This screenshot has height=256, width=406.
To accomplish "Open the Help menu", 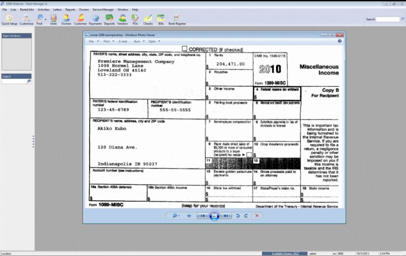I will coord(135,10).
